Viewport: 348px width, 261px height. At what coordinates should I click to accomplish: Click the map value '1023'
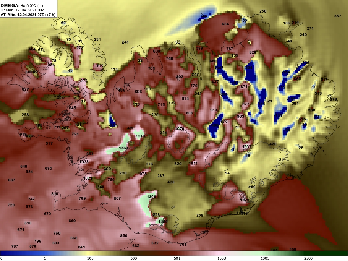point(84,162)
